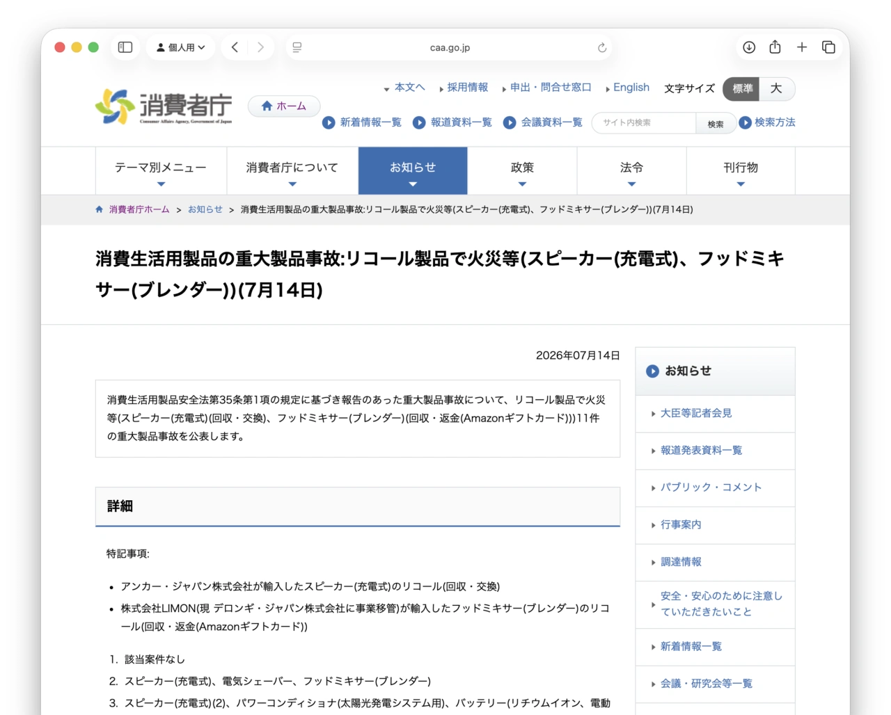This screenshot has height=715, width=891.
Task: Open 会議・研究会等一覧 sidebar link
Action: pos(706,684)
